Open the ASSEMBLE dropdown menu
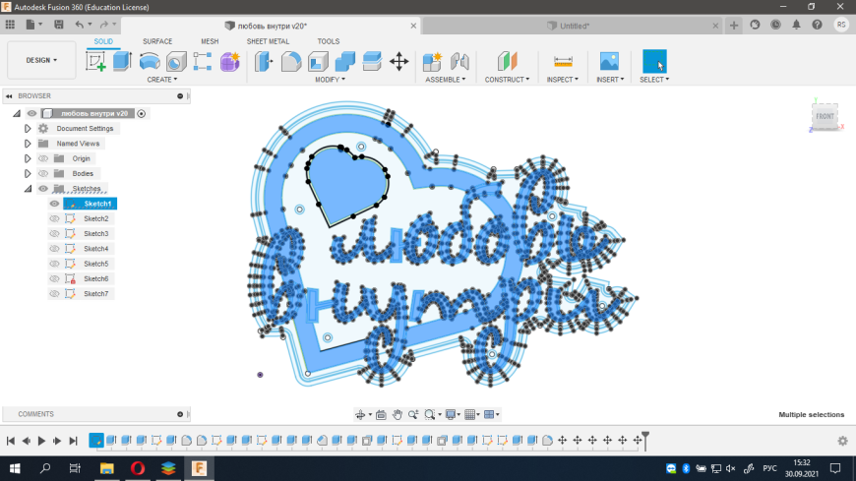This screenshot has height=481, width=856. coord(446,79)
